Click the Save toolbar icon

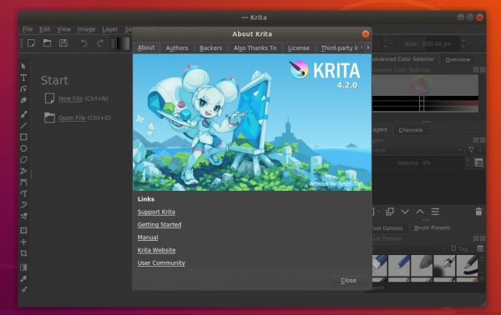[63, 42]
